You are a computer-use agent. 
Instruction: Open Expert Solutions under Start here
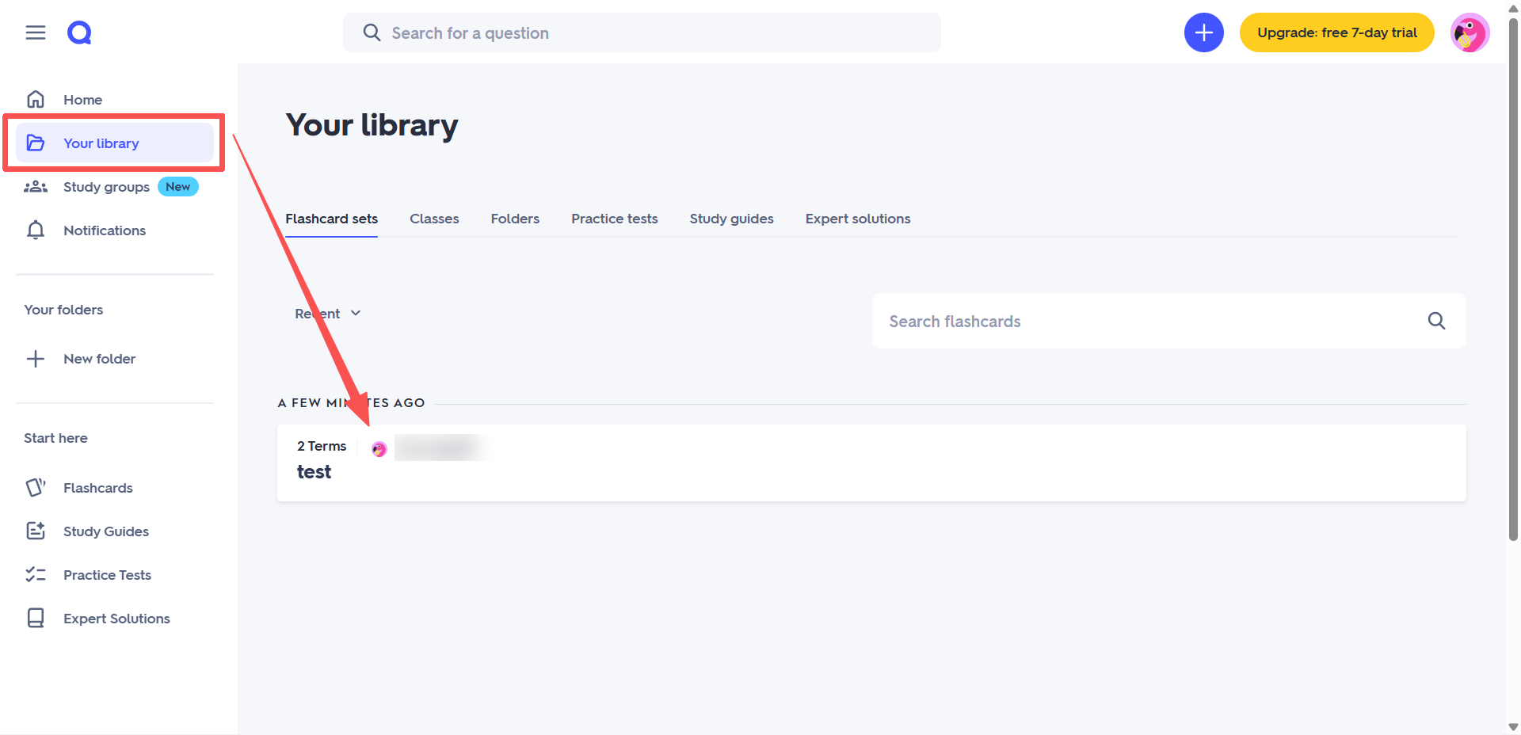coord(115,619)
